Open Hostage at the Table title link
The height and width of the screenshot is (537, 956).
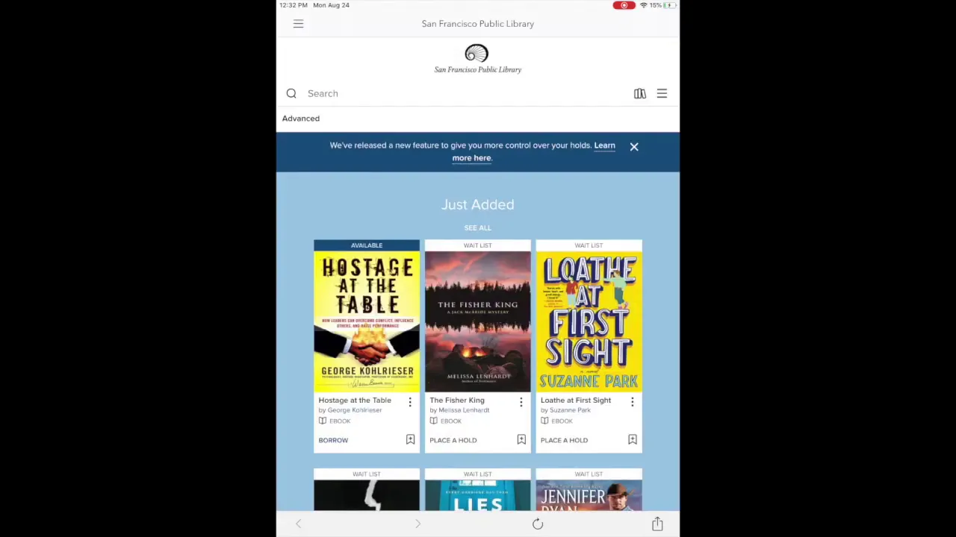355,401
